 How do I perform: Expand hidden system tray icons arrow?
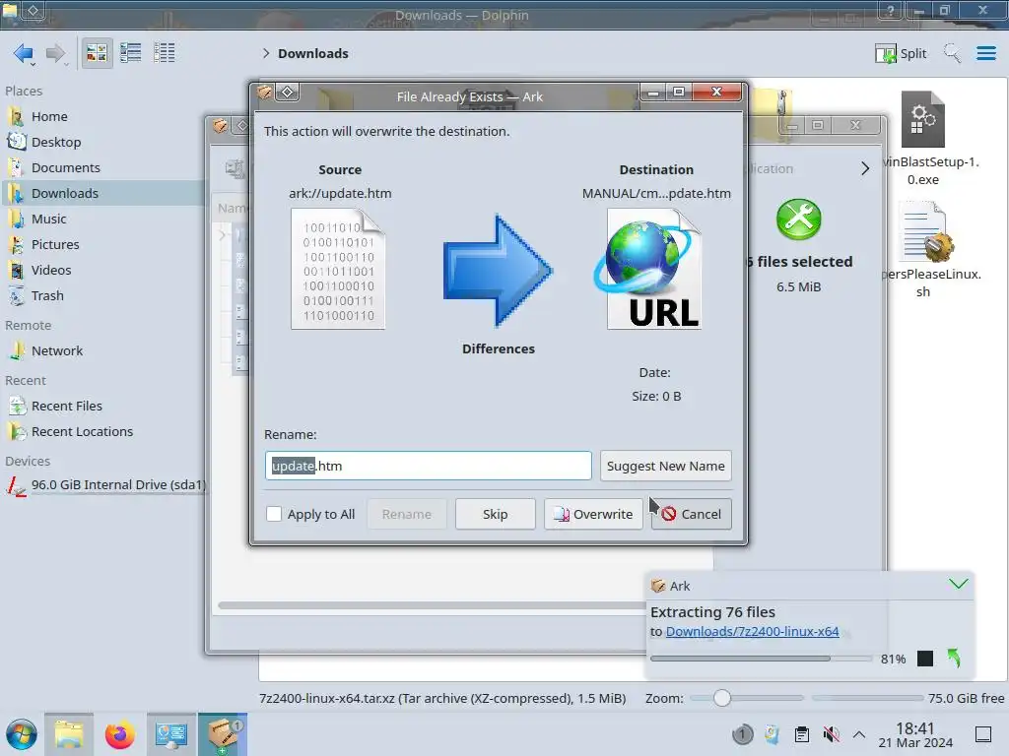(859, 734)
